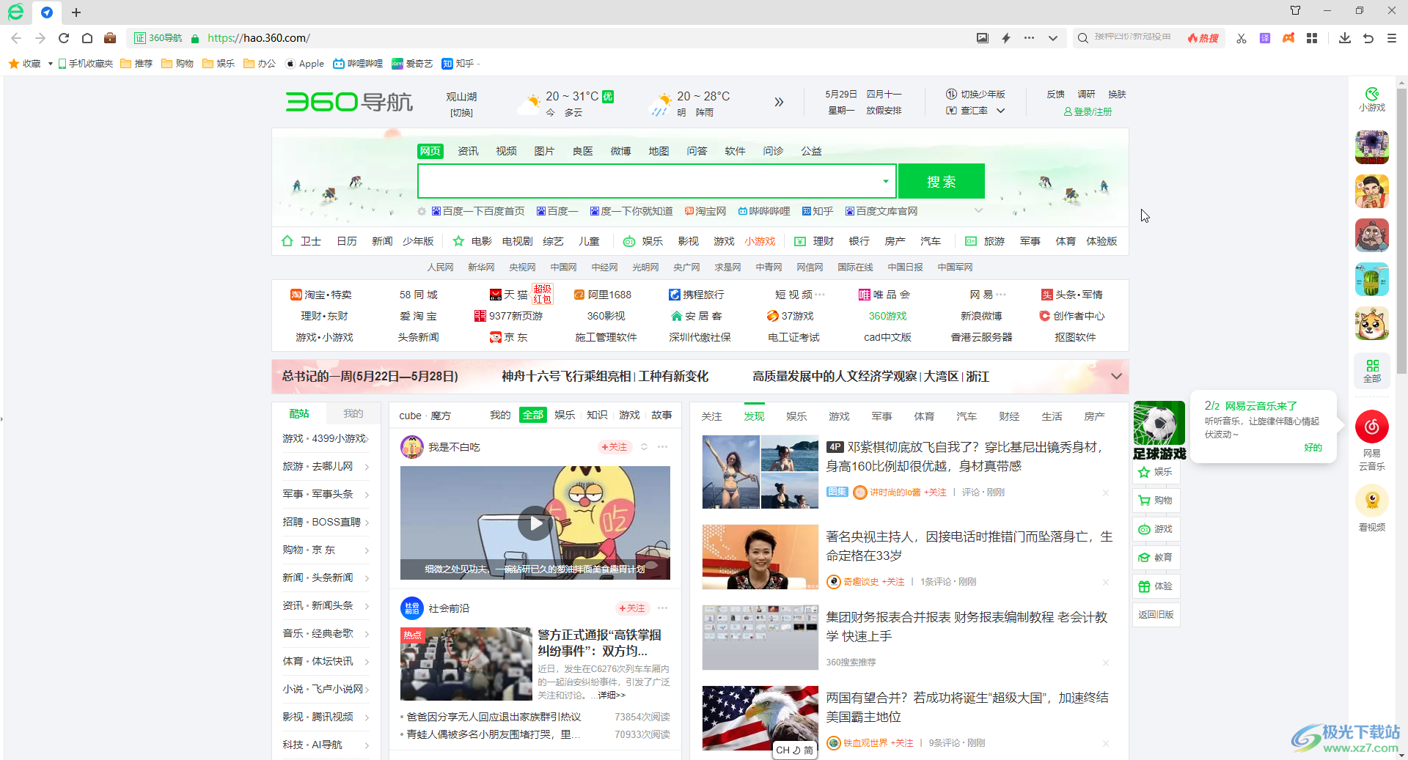This screenshot has height=760, width=1408.
Task: Open the 小游戏 sidebar icon
Action: click(x=1372, y=99)
